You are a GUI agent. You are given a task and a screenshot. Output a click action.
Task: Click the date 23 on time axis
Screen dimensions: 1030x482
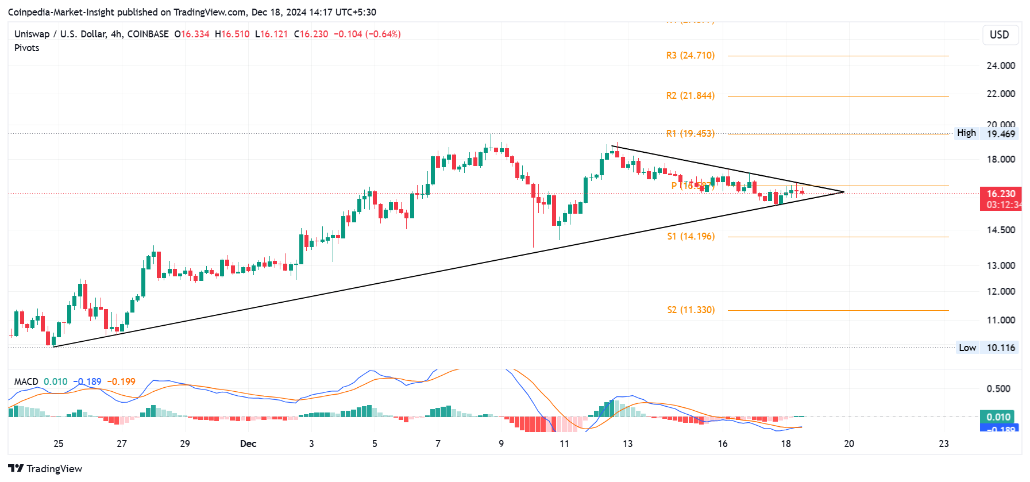944,444
